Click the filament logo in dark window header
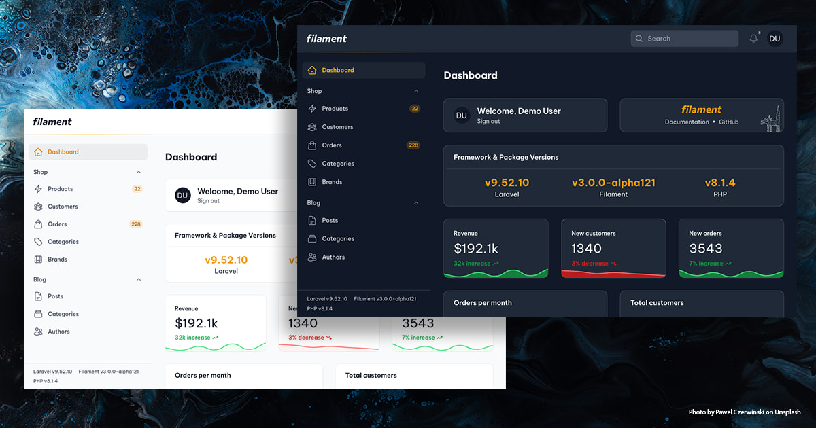The image size is (816, 428). (326, 39)
